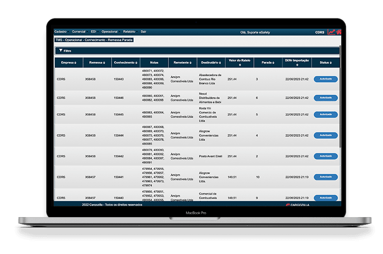The image size is (383, 254).
Task: Click the Filtro funnel icon
Action: (x=60, y=51)
